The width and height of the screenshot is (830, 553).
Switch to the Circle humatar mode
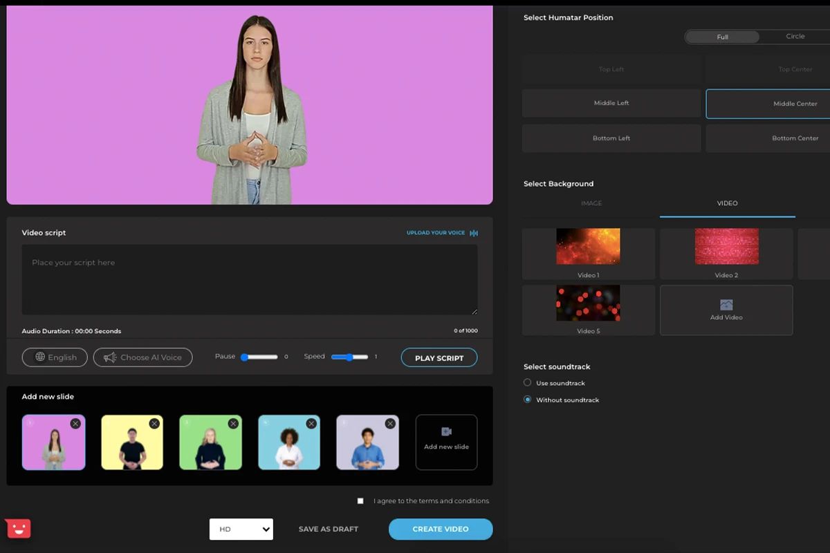pyautogui.click(x=795, y=37)
